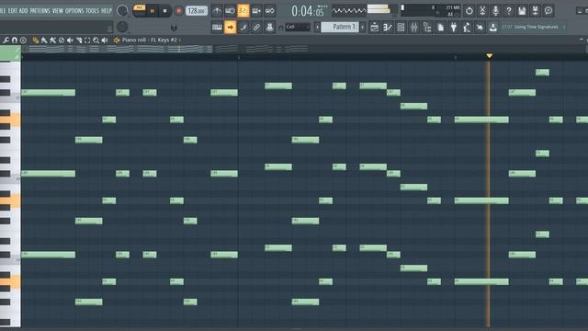The image size is (588, 331).
Task: Open the Options menu
Action: pyautogui.click(x=74, y=10)
